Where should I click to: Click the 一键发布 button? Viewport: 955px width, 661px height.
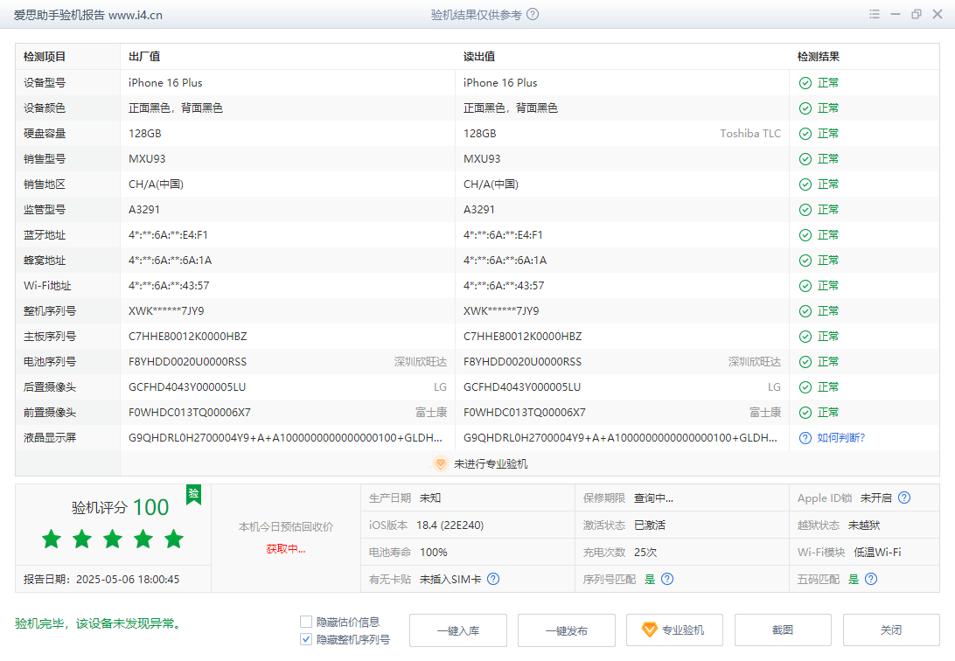(x=567, y=630)
